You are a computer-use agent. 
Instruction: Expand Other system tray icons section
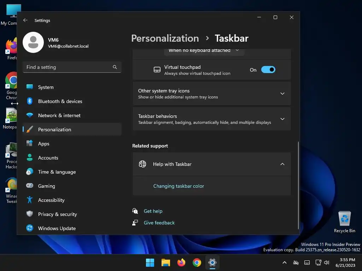point(212,94)
